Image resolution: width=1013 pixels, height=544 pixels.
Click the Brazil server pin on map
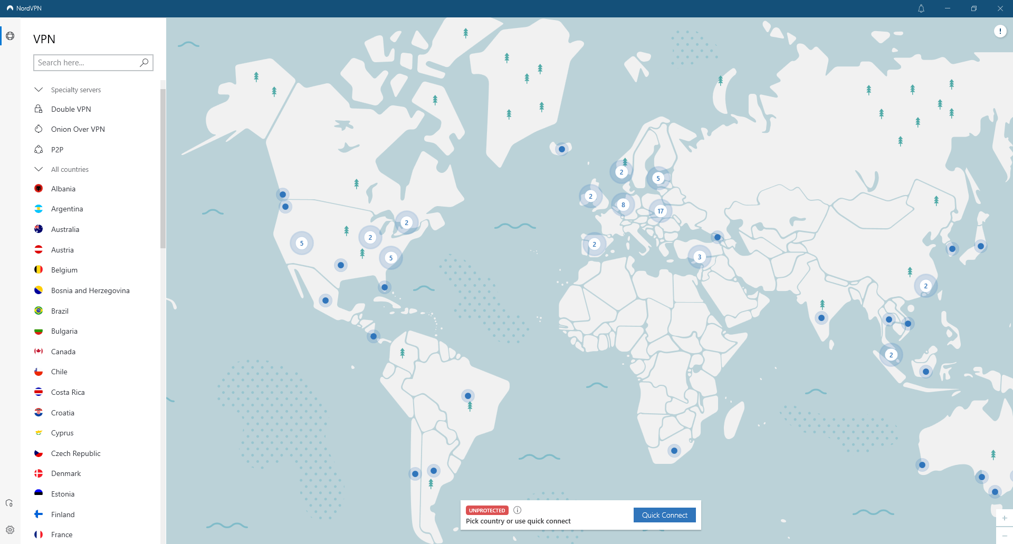coord(468,396)
